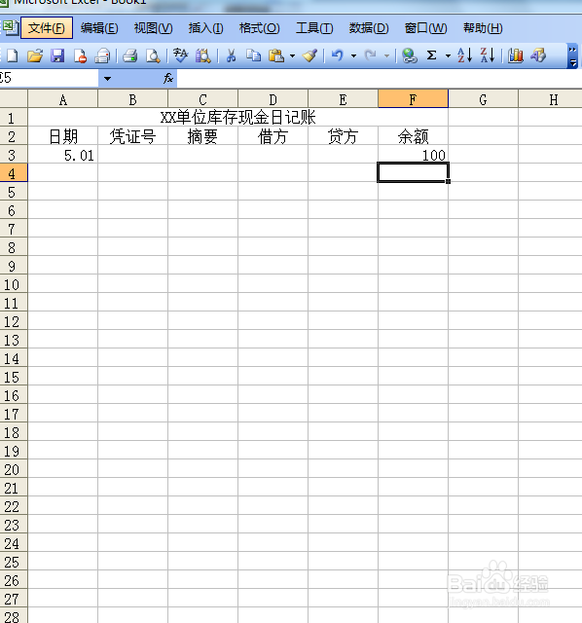This screenshot has width=582, height=623.
Task: Select the 借方 header cell
Action: point(273,136)
